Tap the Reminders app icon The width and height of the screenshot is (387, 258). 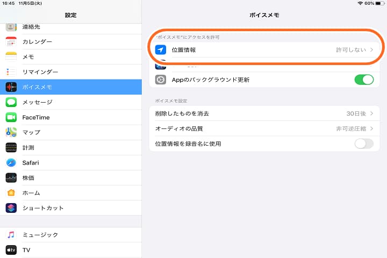(11, 72)
